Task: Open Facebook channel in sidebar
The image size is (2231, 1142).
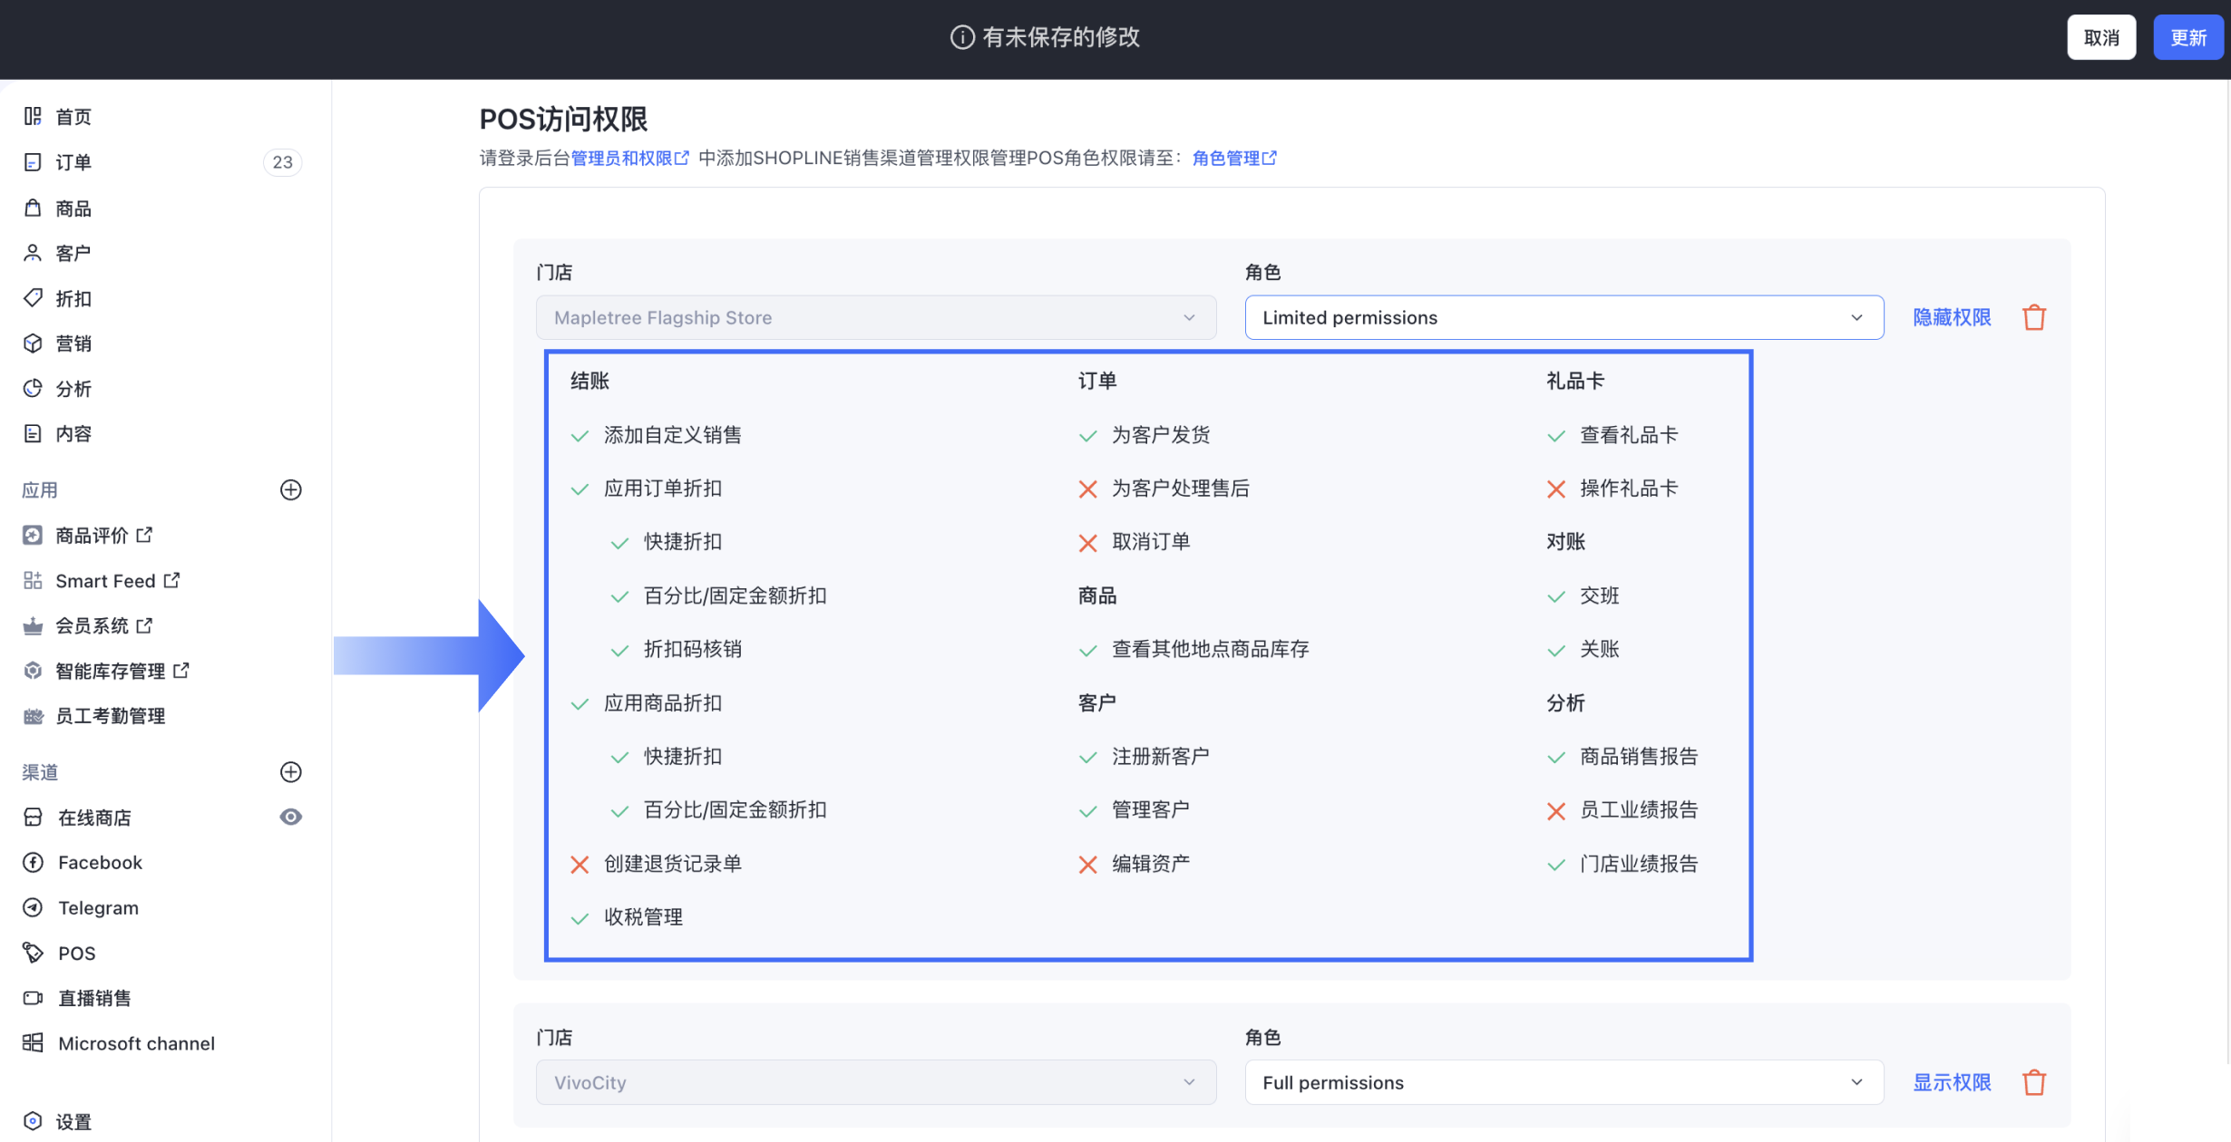Action: (x=100, y=863)
